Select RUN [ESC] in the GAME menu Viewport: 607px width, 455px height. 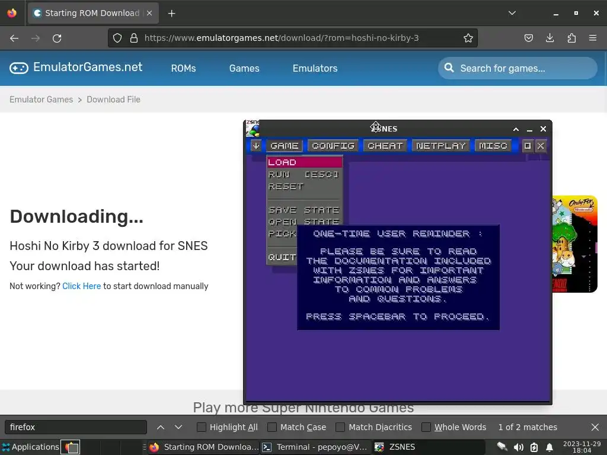304,175
